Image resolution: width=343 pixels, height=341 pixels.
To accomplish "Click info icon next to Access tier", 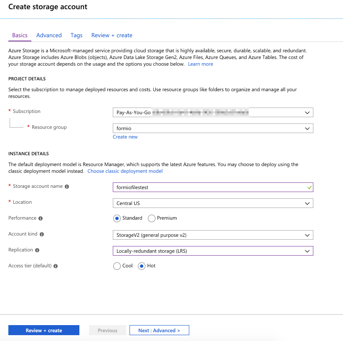I will [56, 266].
